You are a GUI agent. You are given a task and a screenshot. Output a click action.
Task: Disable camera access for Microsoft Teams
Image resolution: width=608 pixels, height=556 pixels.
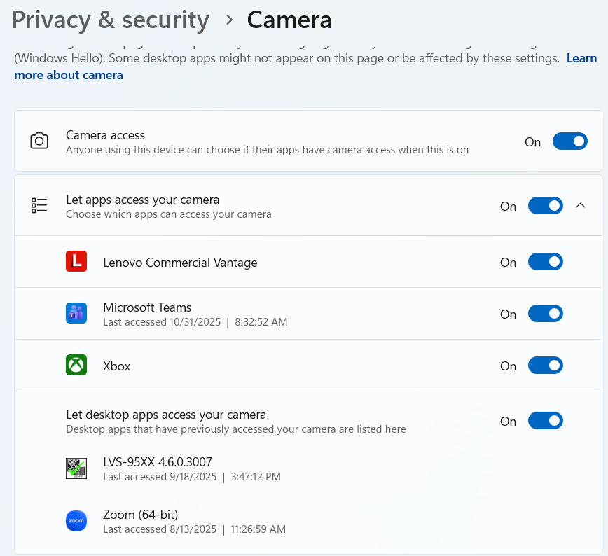pyautogui.click(x=546, y=314)
